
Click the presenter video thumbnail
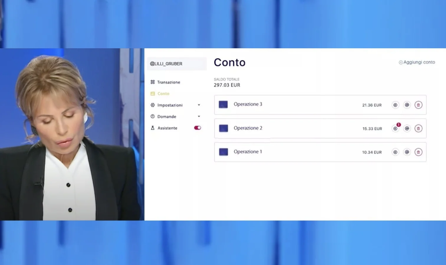(72, 134)
